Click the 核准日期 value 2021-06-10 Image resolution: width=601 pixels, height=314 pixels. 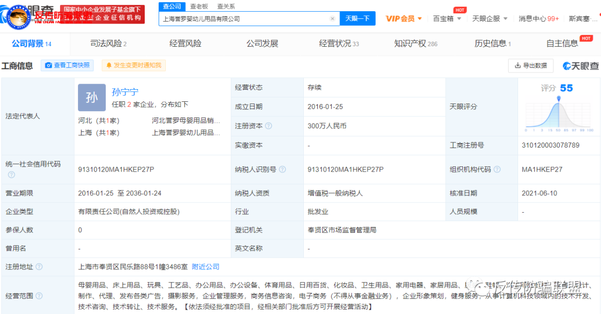(x=539, y=193)
